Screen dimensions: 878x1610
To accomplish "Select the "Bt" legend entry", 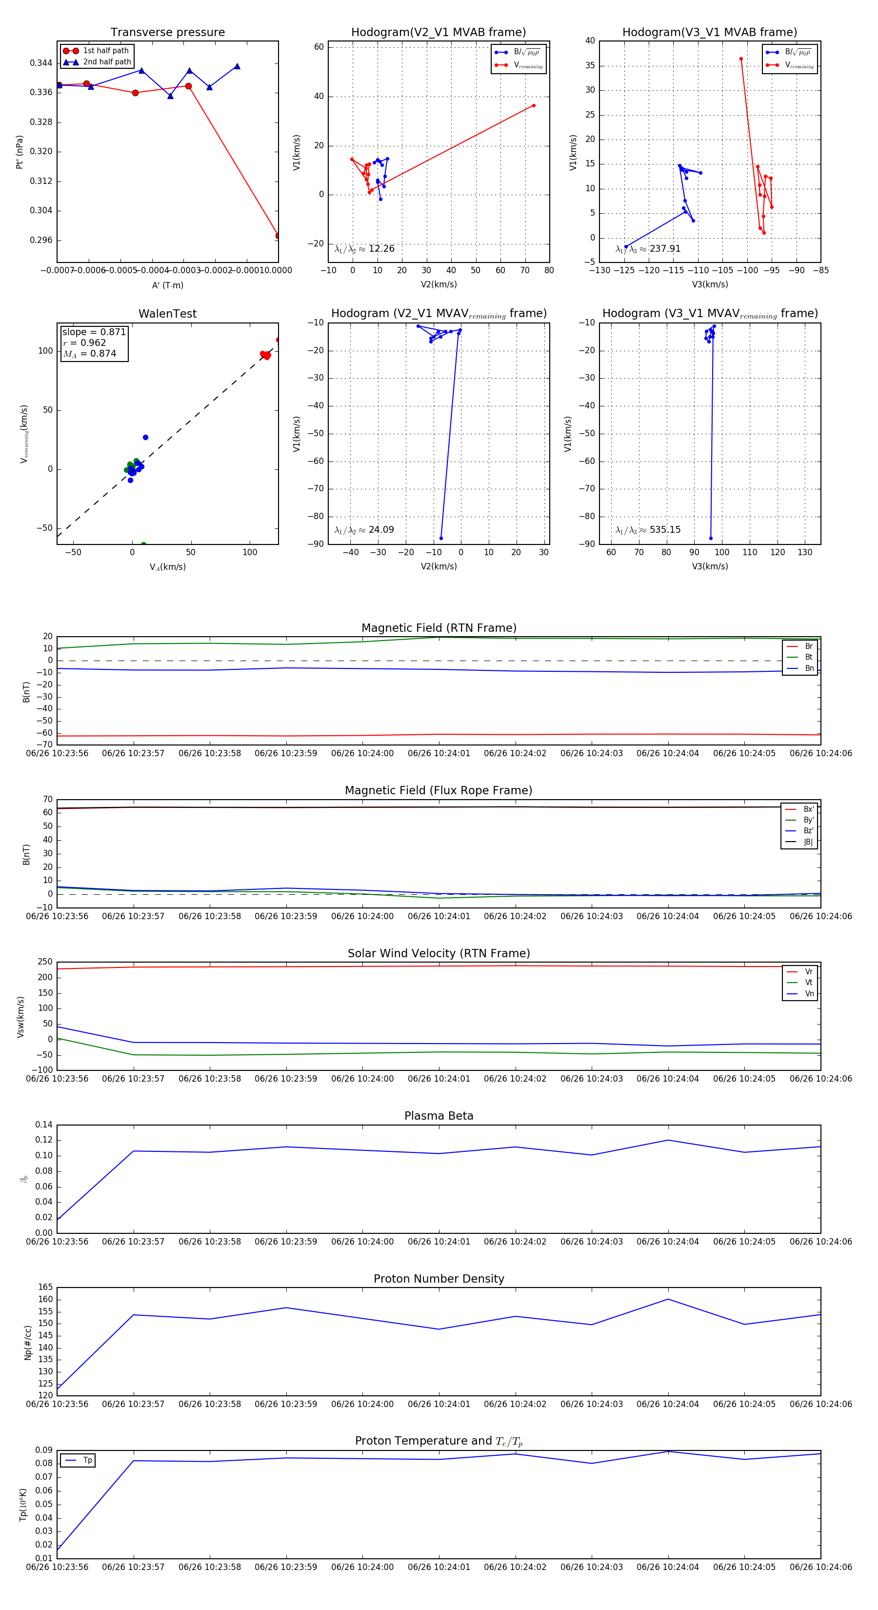I will click(800, 658).
